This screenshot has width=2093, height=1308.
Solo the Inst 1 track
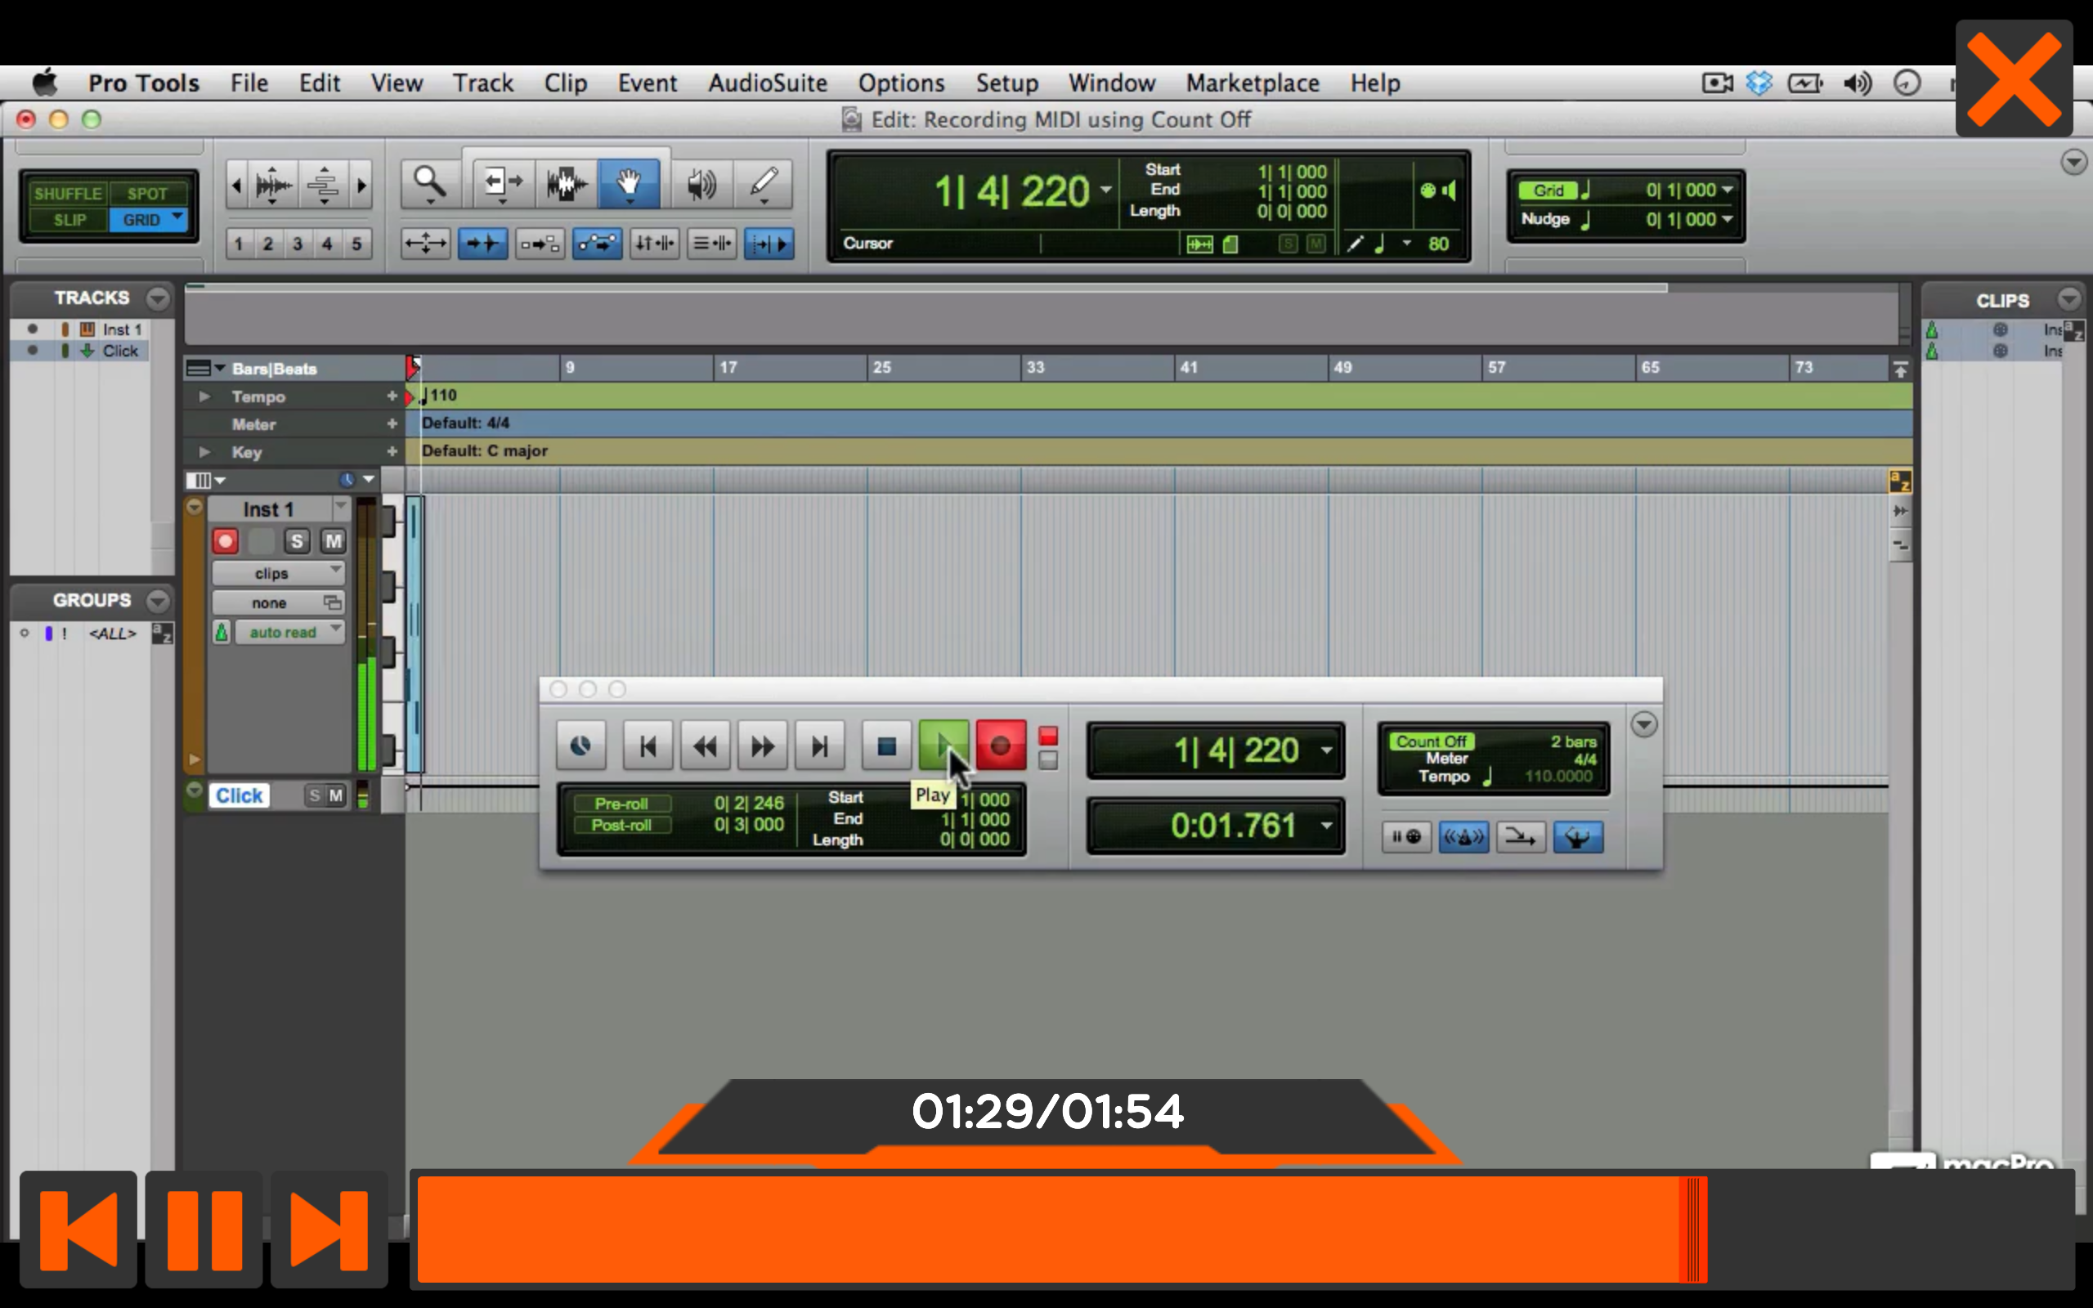[297, 540]
